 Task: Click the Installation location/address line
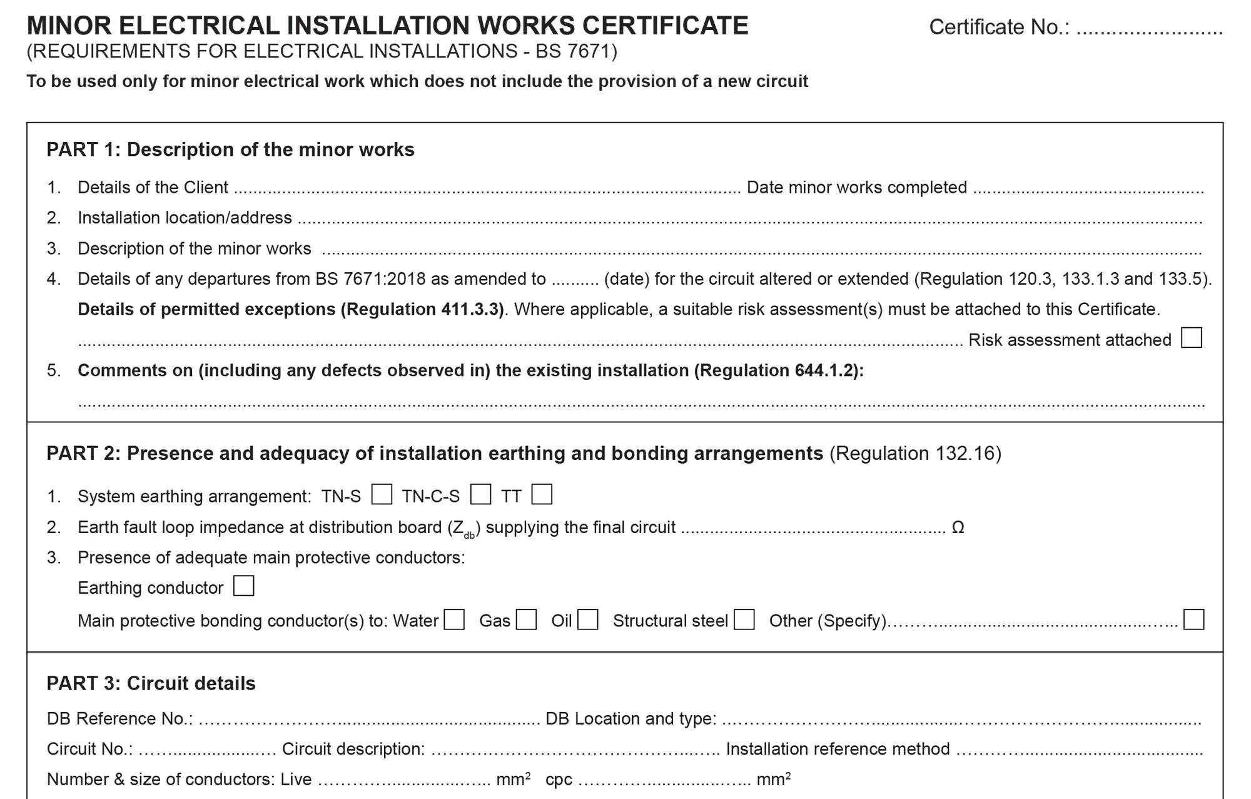(x=749, y=218)
